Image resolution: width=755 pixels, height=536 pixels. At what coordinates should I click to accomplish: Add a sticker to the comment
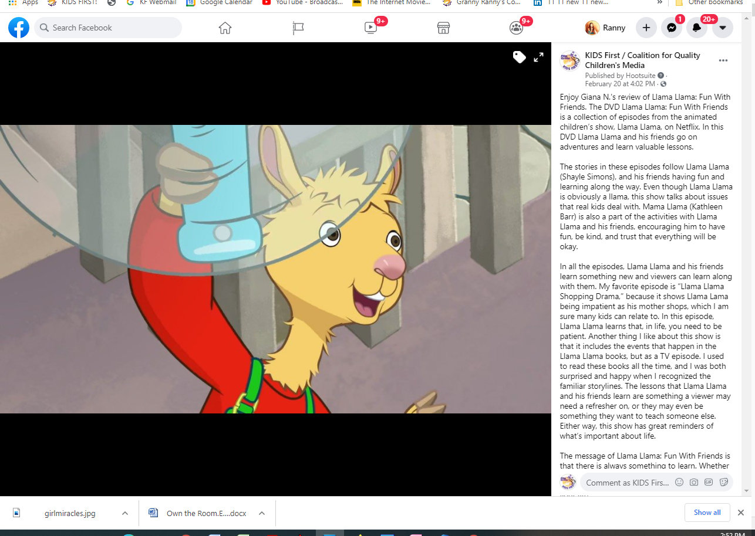724,483
